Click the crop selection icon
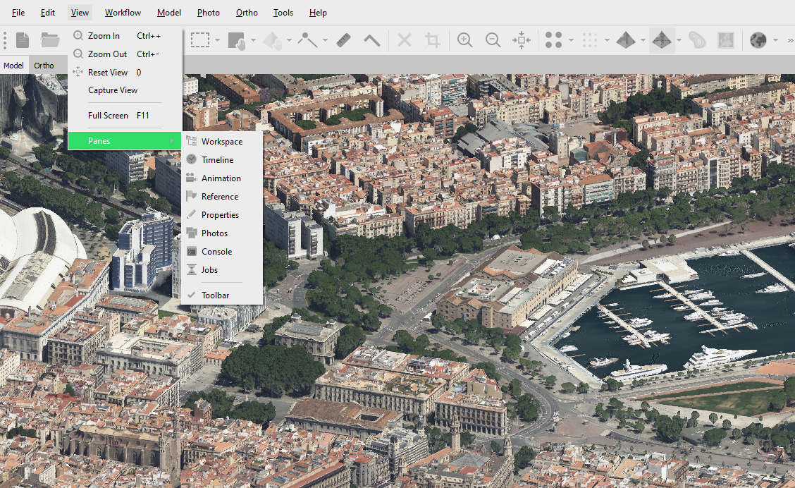Viewport: 795px width, 488px height. tap(433, 40)
